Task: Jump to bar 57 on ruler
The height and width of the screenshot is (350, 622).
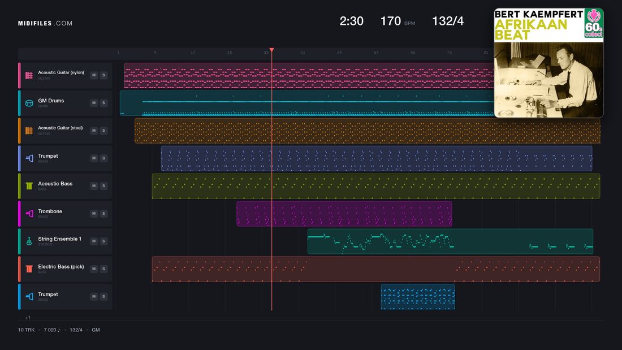Action: pyautogui.click(x=376, y=53)
